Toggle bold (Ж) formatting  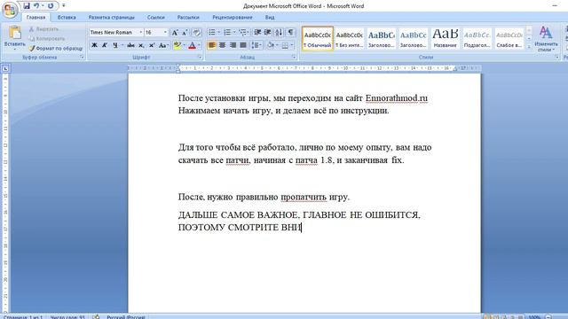pyautogui.click(x=94, y=45)
